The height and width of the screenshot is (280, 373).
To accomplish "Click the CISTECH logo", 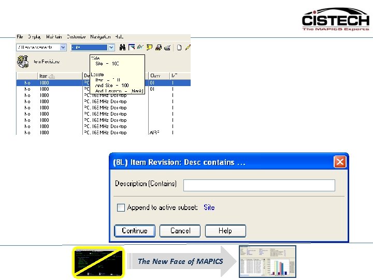I will point(336,19).
